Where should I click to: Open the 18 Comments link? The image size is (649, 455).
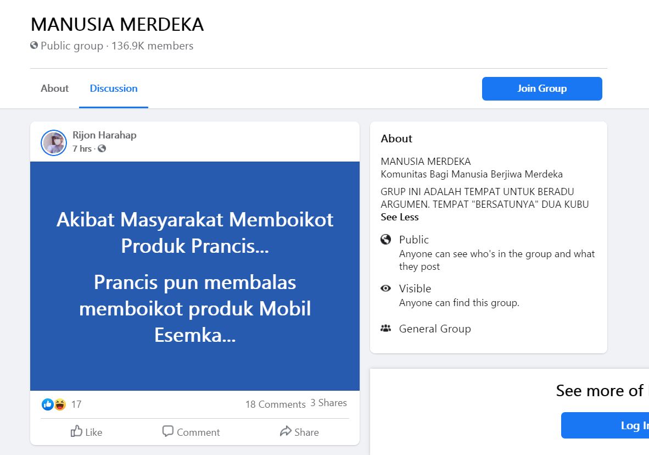[x=275, y=404]
